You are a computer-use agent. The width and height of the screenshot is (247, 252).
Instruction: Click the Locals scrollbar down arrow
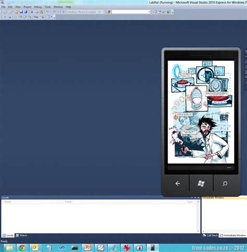point(198,231)
